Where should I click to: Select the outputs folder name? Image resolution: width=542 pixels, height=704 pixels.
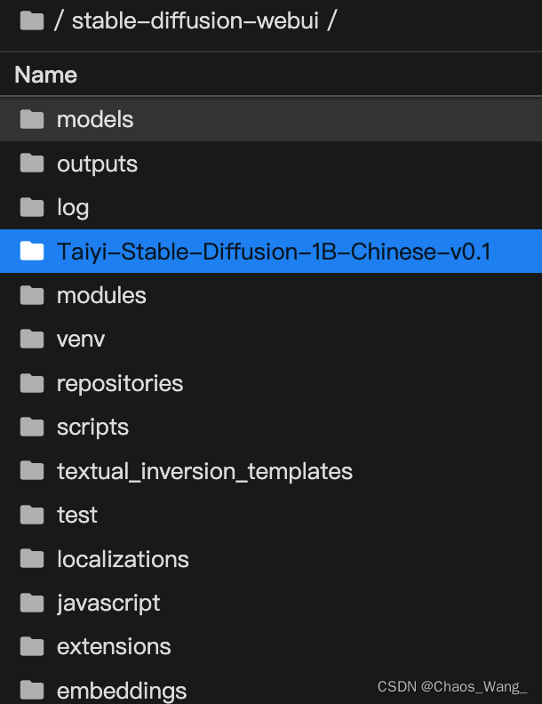(x=97, y=164)
